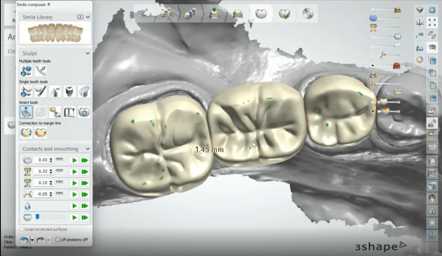Click the undo arrow icon
Image resolution: width=442 pixels, height=256 pixels.
25,239
